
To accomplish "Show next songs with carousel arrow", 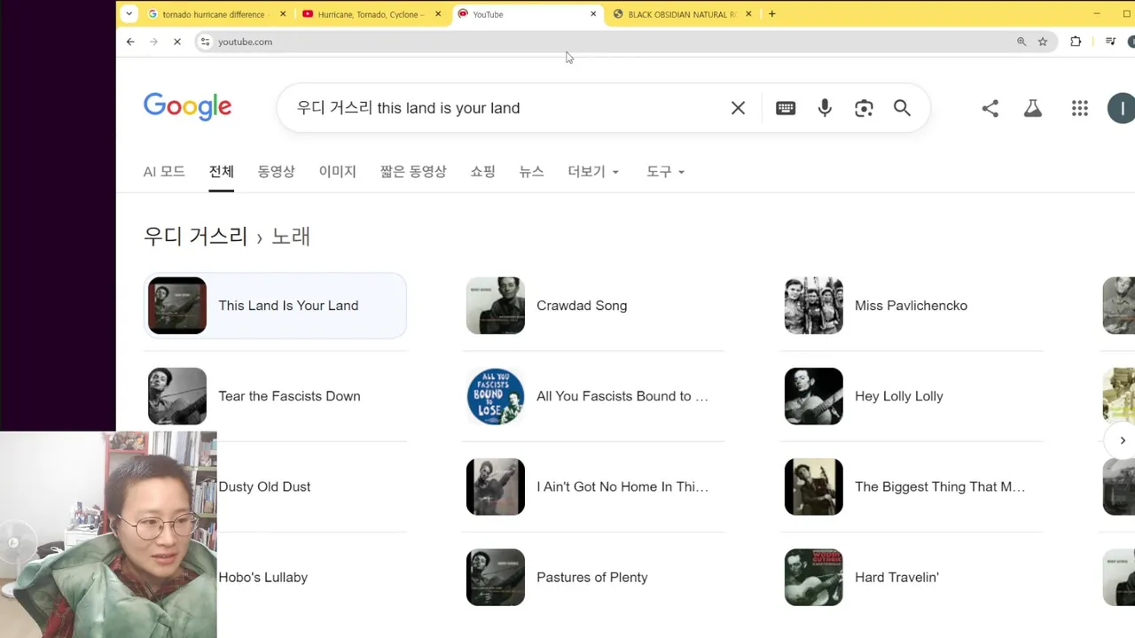I will pyautogui.click(x=1122, y=440).
